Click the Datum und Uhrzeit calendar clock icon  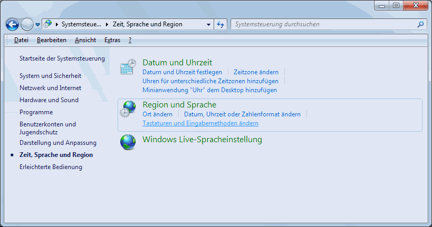click(x=128, y=67)
